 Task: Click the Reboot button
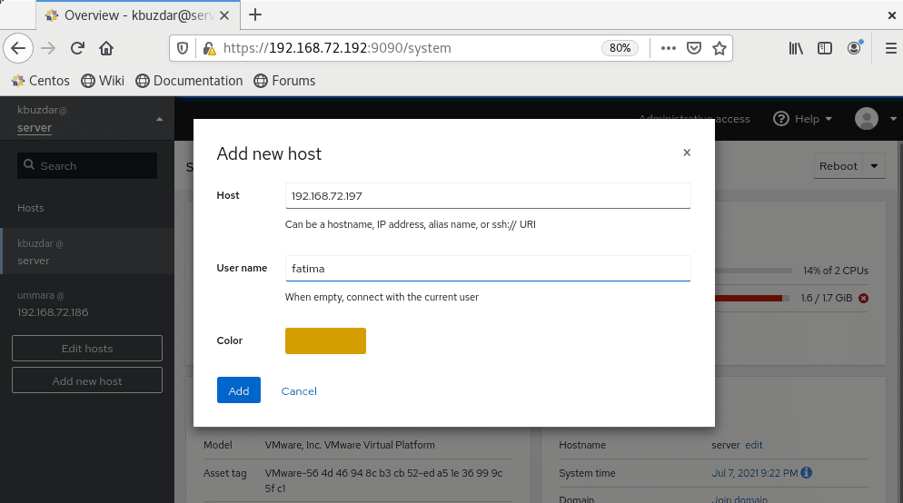pyautogui.click(x=838, y=166)
